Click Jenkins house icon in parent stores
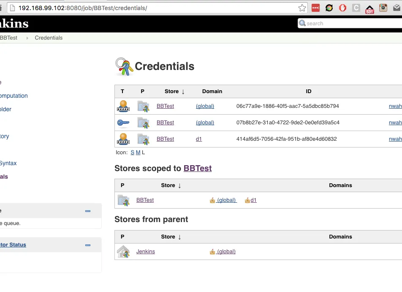Screen dimensions: 402x292 coord(124,252)
